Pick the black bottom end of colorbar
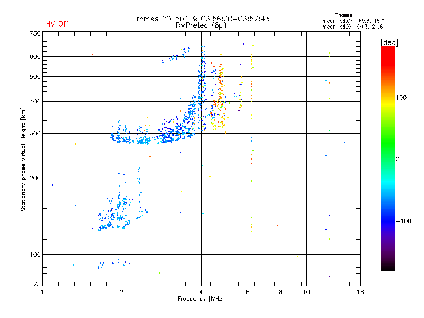The width and height of the screenshot is (424, 318). click(x=387, y=268)
